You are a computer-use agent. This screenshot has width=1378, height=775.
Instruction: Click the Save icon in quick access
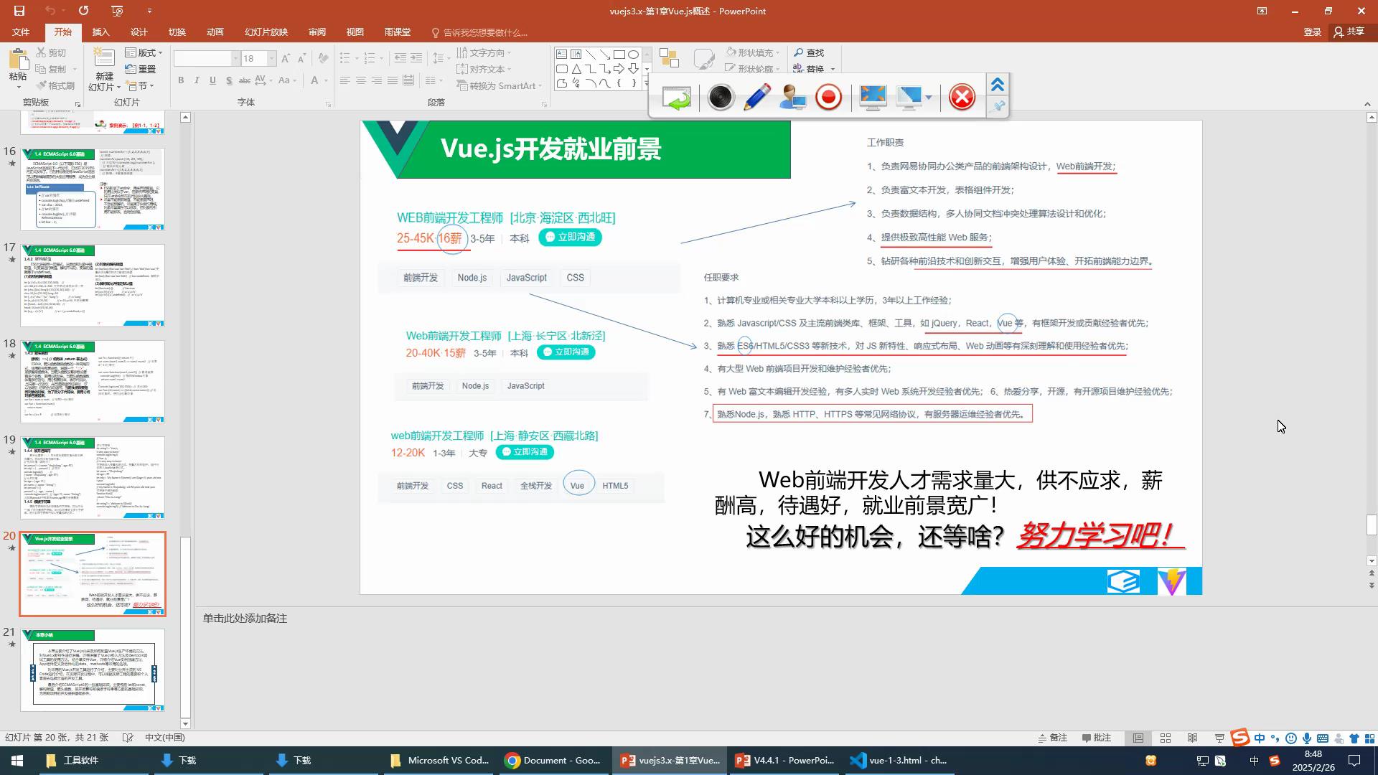tap(19, 11)
